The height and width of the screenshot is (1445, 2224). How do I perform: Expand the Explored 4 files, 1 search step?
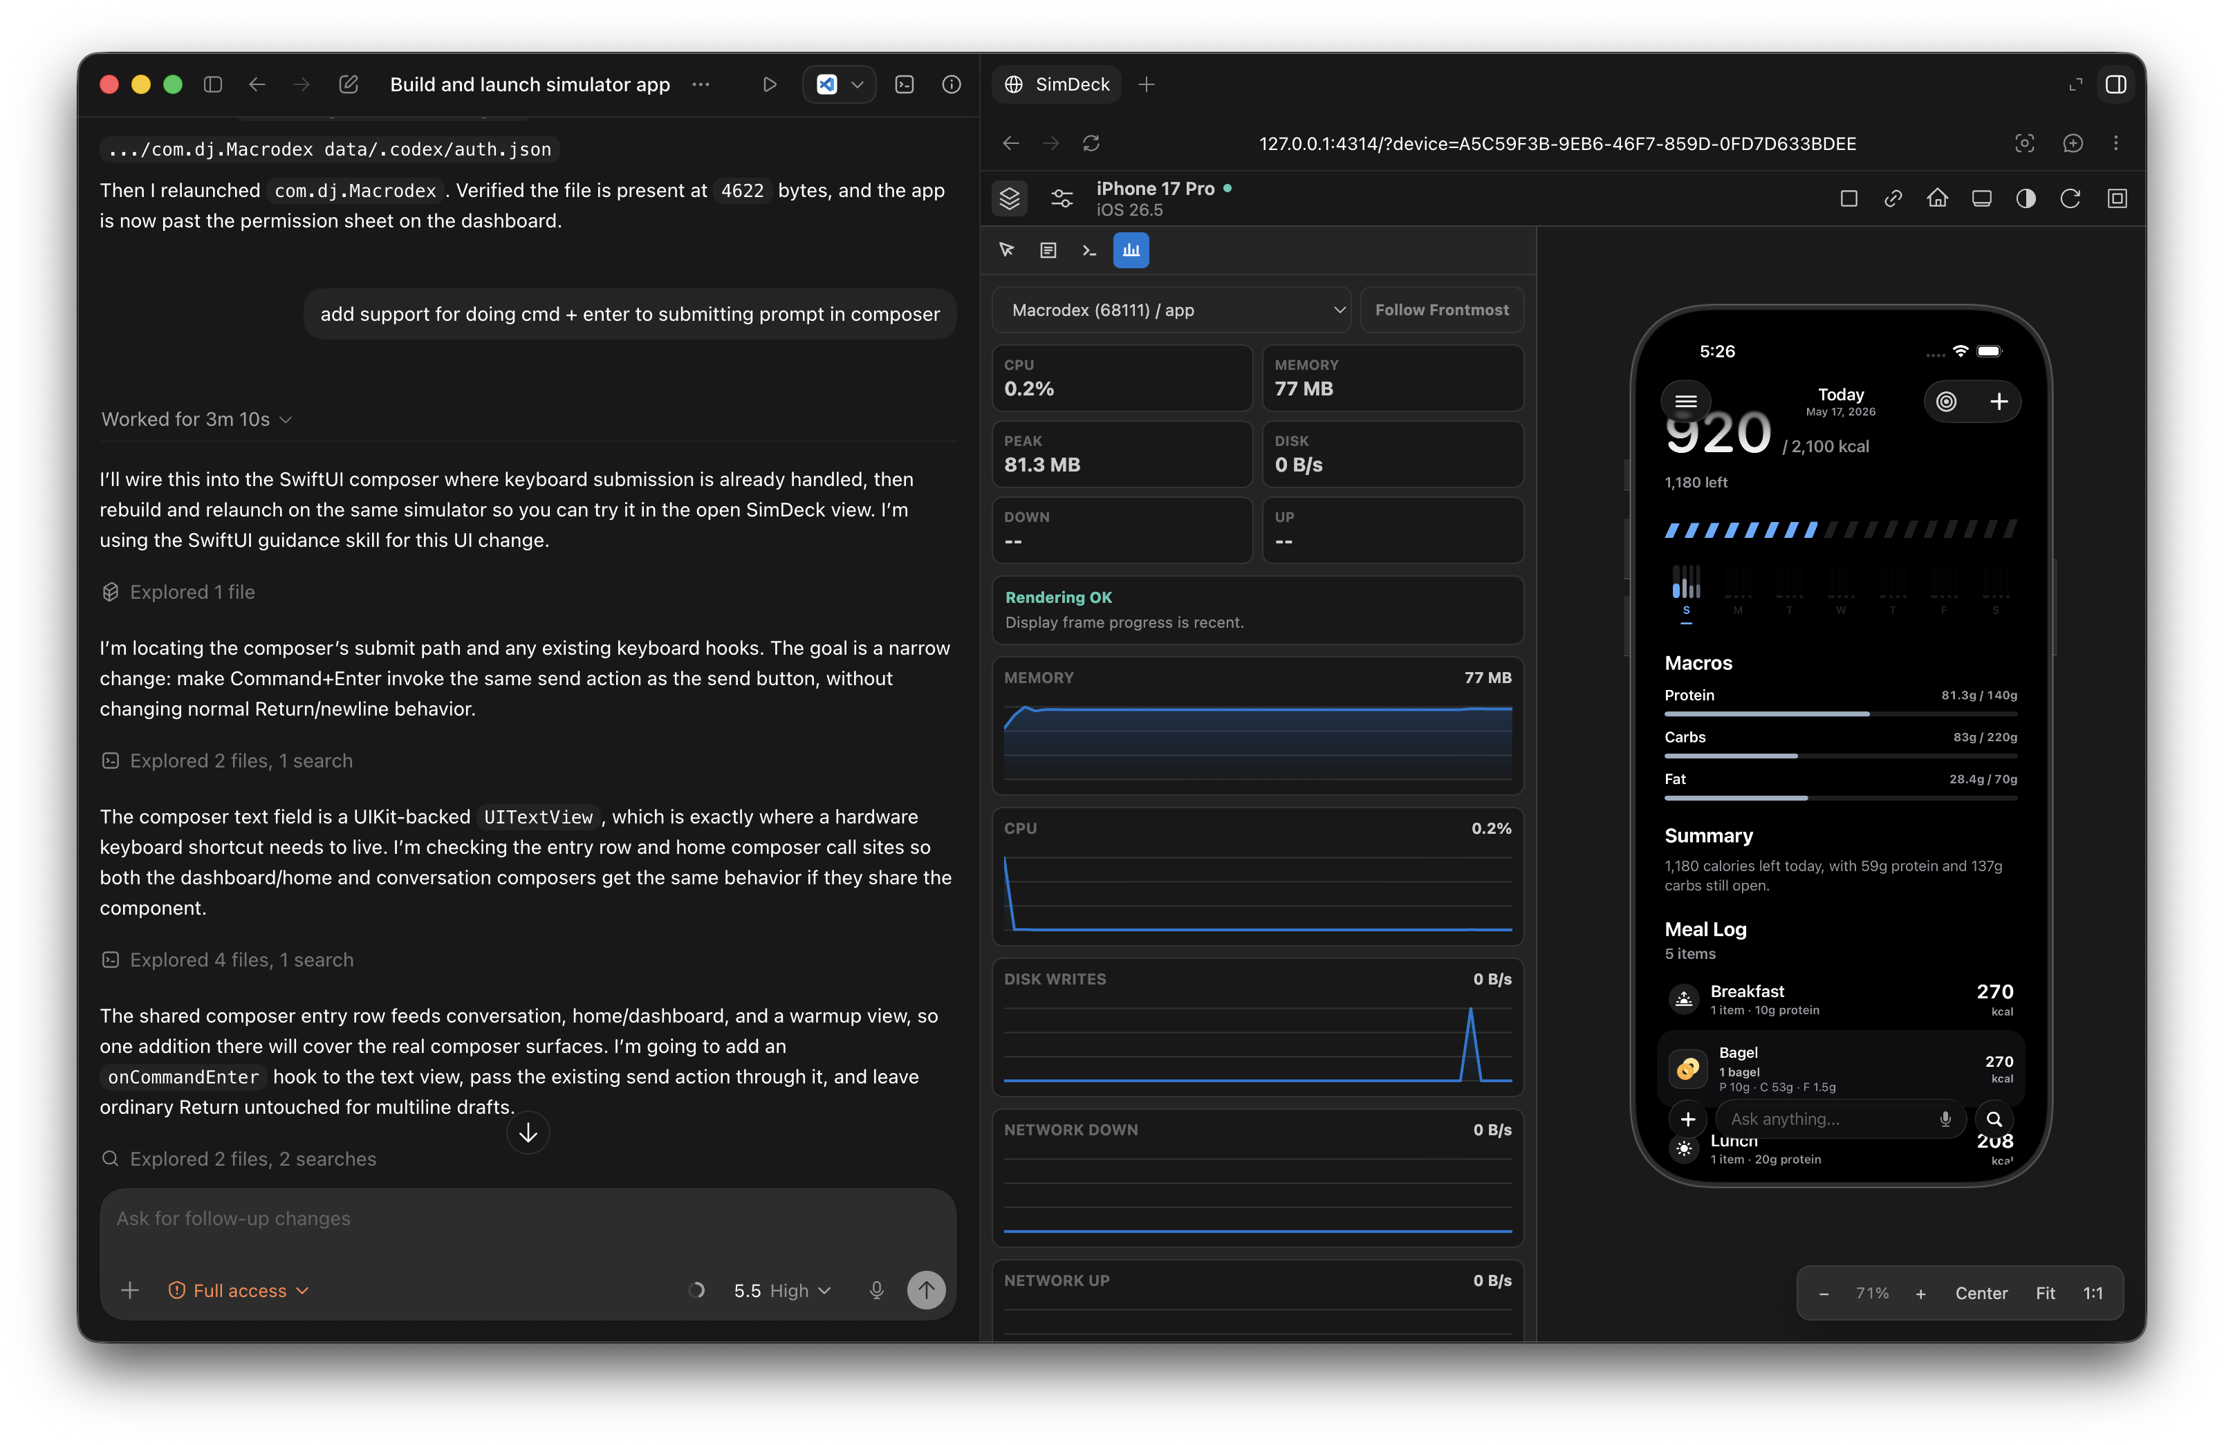point(227,960)
